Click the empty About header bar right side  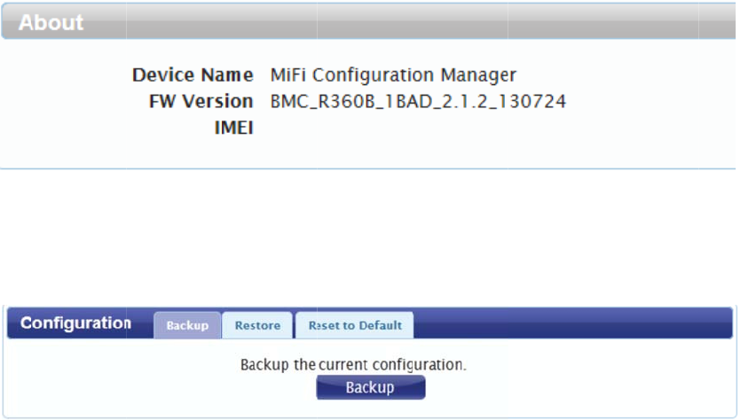[x=532, y=22]
